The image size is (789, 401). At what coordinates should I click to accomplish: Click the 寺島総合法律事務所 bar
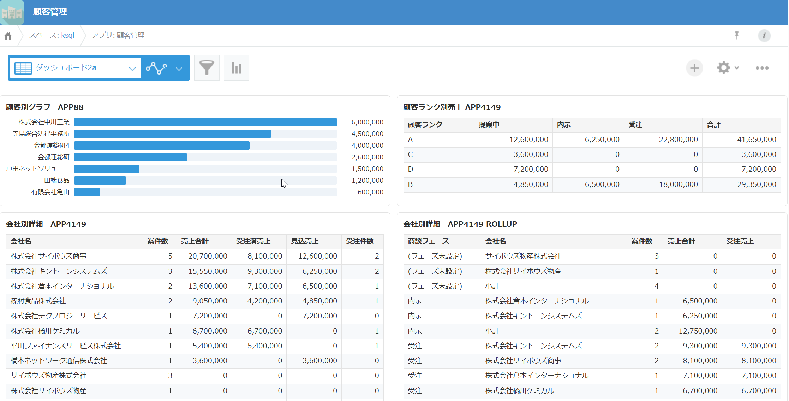point(172,134)
